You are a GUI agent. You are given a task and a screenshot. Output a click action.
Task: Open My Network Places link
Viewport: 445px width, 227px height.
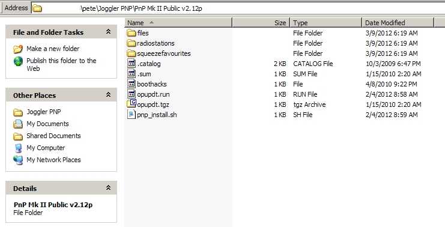point(53,160)
